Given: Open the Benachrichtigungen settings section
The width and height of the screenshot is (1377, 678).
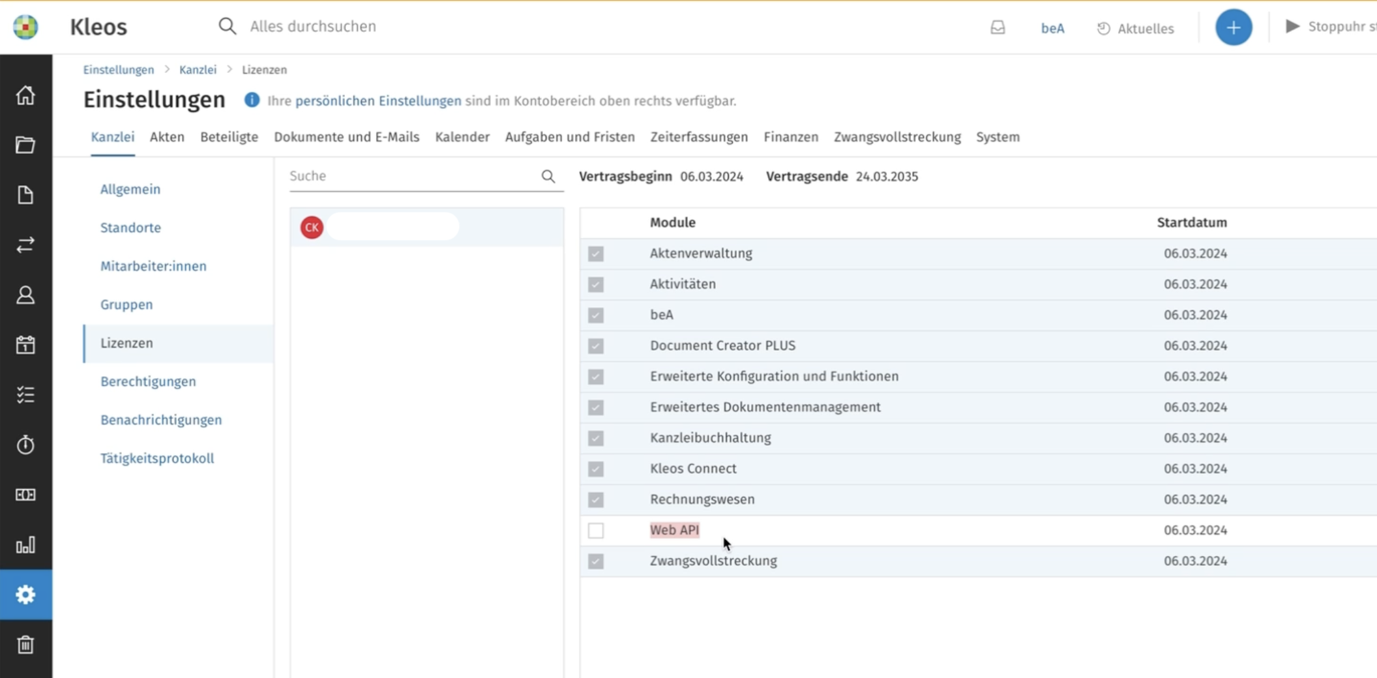Looking at the screenshot, I should click(x=161, y=420).
